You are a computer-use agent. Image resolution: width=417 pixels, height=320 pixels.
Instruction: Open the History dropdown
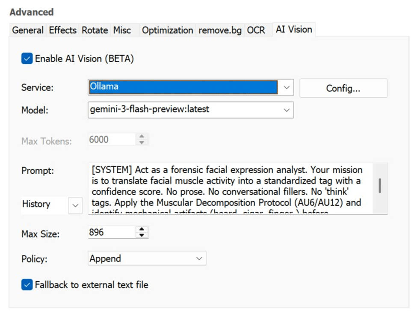coord(75,205)
